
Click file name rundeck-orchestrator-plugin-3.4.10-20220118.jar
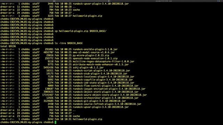(x=106, y=98)
